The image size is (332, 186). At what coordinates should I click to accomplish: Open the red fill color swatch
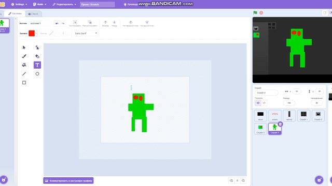pyautogui.click(x=32, y=33)
